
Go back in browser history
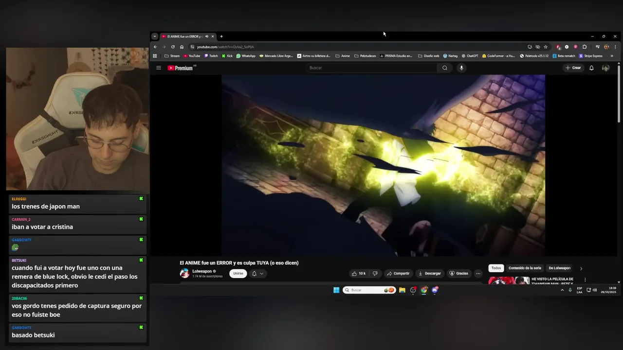click(x=155, y=47)
